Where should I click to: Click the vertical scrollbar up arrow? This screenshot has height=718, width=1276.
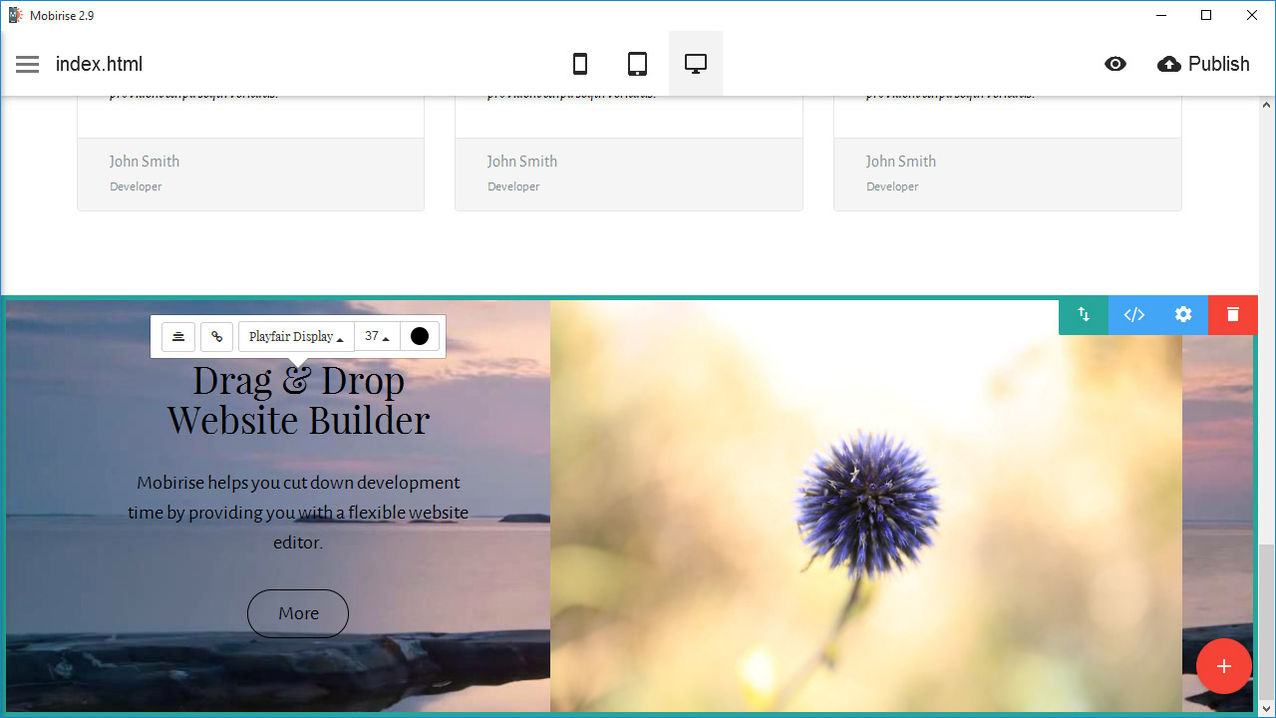1267,105
